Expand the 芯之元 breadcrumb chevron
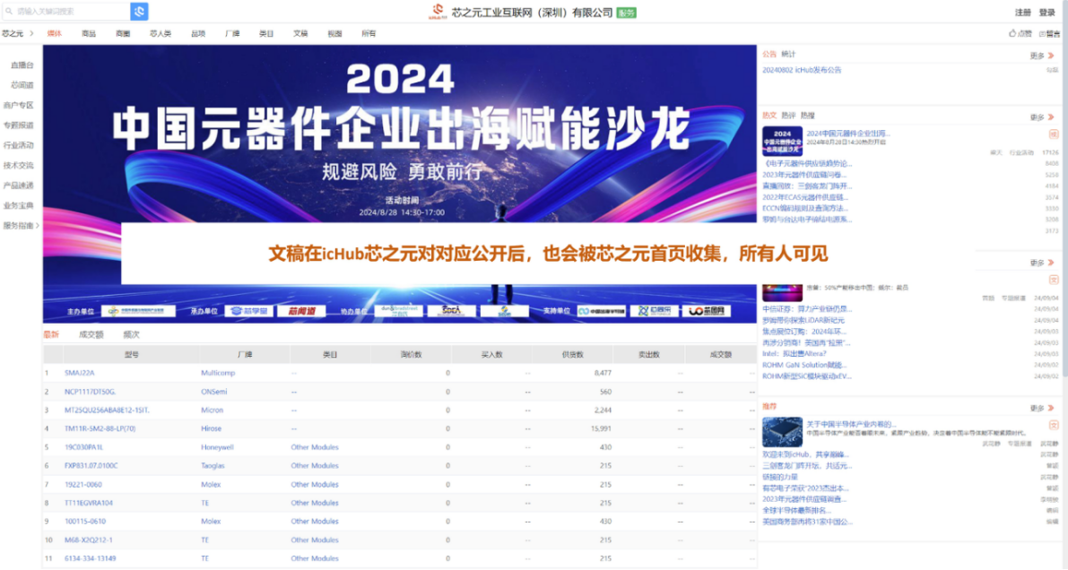This screenshot has height=570, width=1068. (31, 33)
